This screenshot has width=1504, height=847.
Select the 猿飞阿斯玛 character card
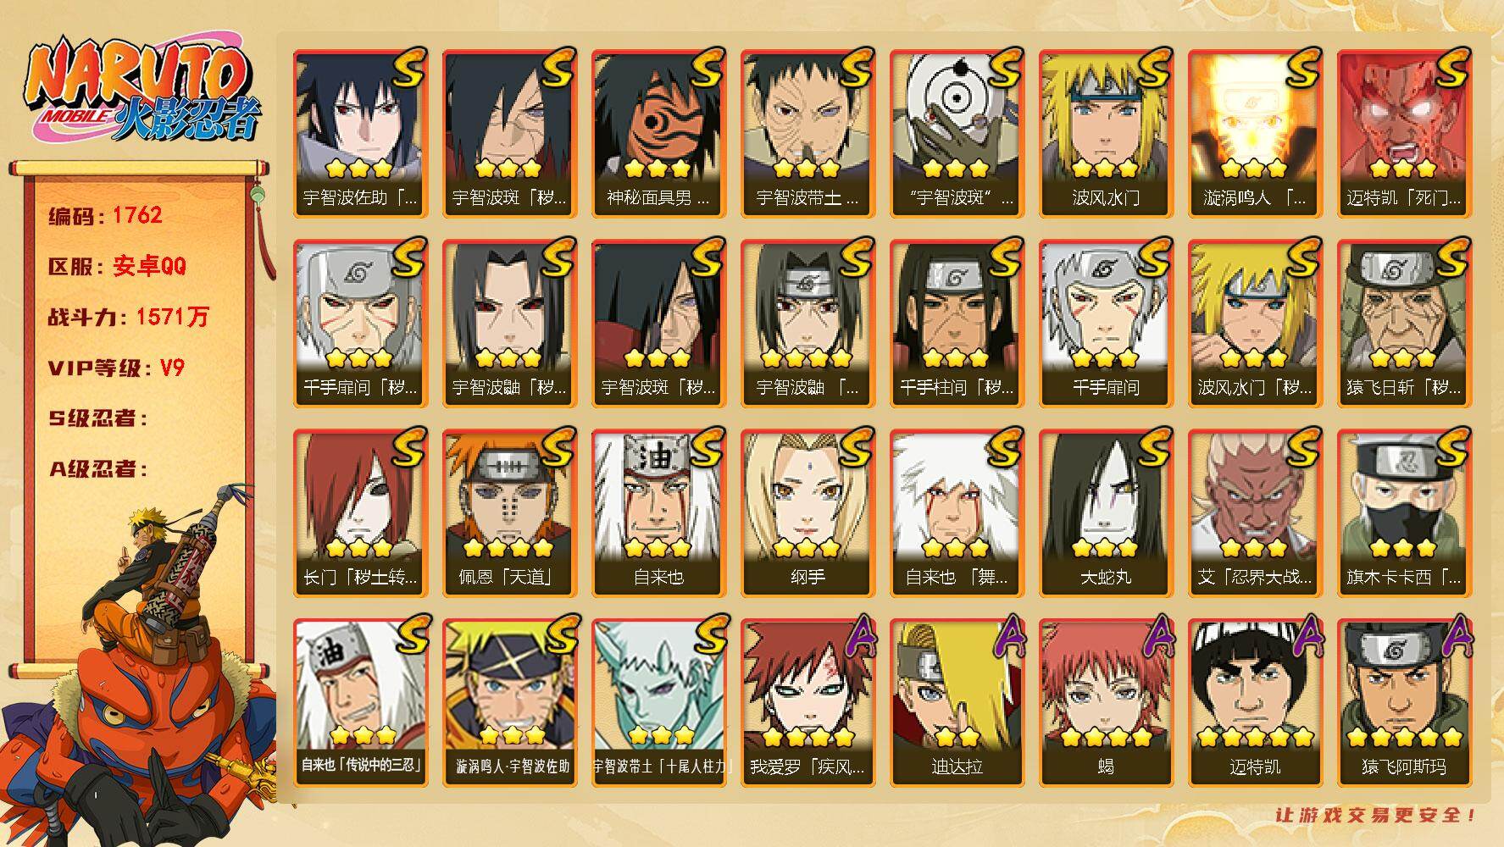click(x=1404, y=702)
